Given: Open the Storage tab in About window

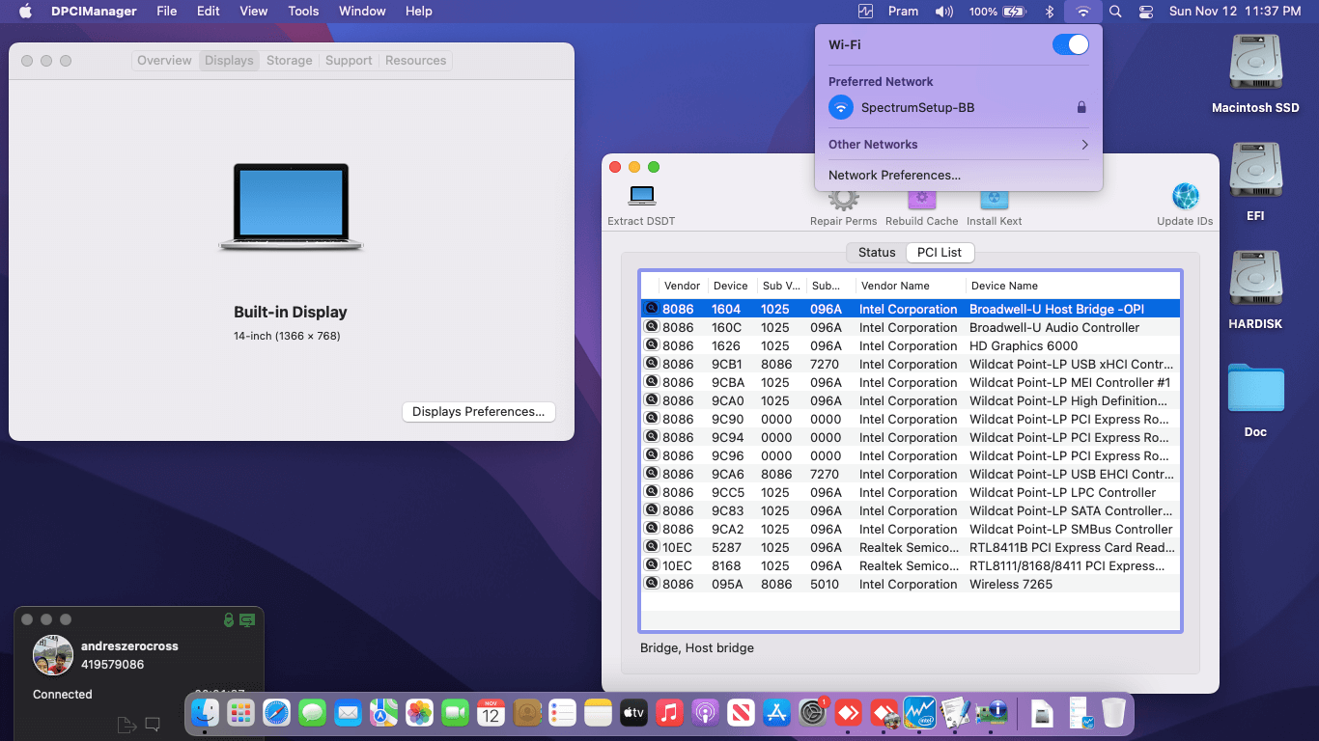Looking at the screenshot, I should (x=289, y=60).
